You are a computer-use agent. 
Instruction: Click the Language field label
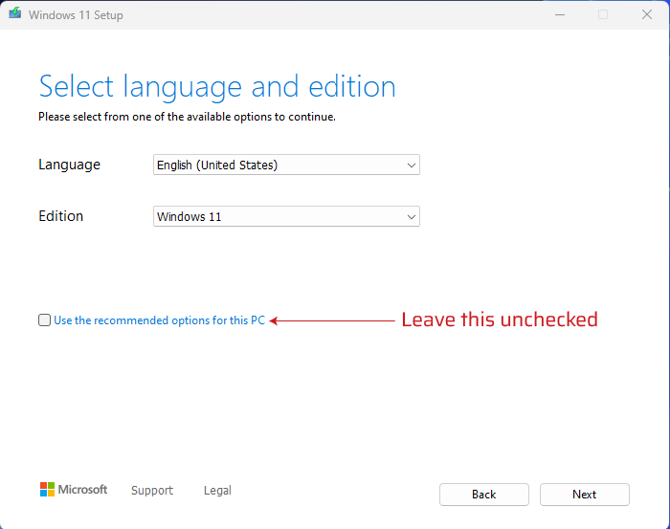(x=69, y=165)
